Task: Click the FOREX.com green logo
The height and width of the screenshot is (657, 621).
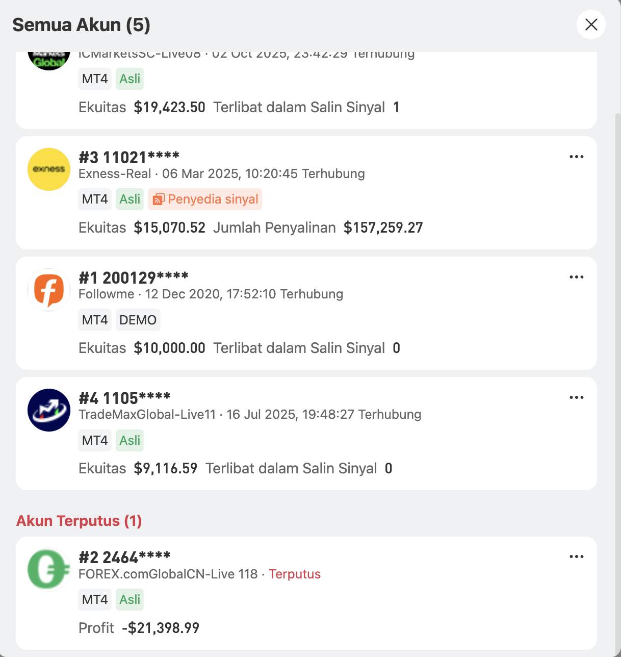Action: pyautogui.click(x=48, y=569)
